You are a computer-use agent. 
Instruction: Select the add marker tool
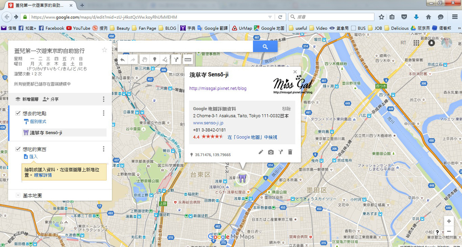pyautogui.click(x=154, y=60)
